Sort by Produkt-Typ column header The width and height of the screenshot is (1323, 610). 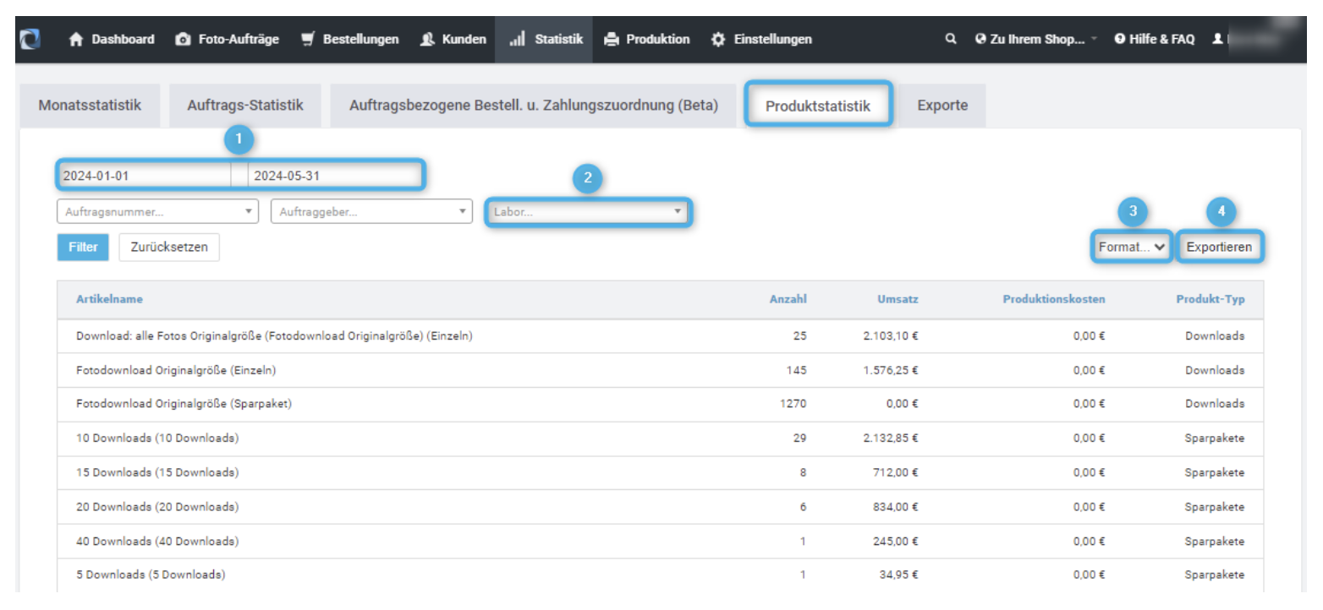[1210, 299]
